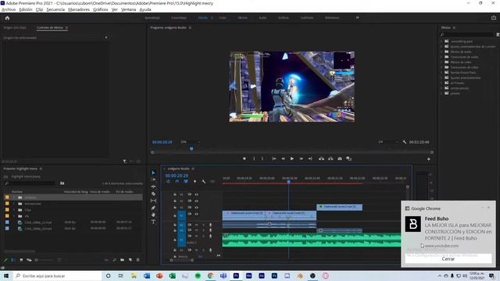The width and height of the screenshot is (500, 281).
Task: Select the Hand tool
Action: [x=153, y=215]
